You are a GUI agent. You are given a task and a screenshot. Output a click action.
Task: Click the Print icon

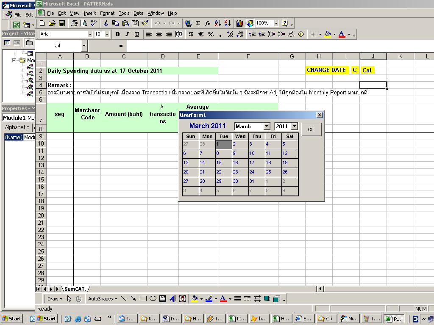pos(74,23)
